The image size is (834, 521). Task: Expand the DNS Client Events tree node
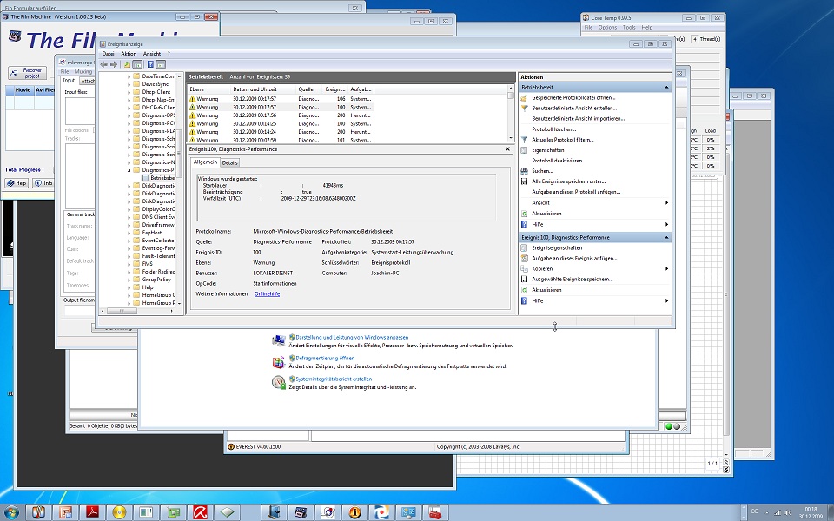point(129,217)
